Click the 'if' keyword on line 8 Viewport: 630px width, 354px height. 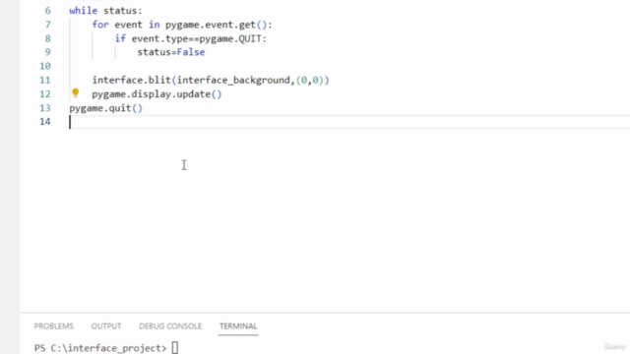coord(120,38)
